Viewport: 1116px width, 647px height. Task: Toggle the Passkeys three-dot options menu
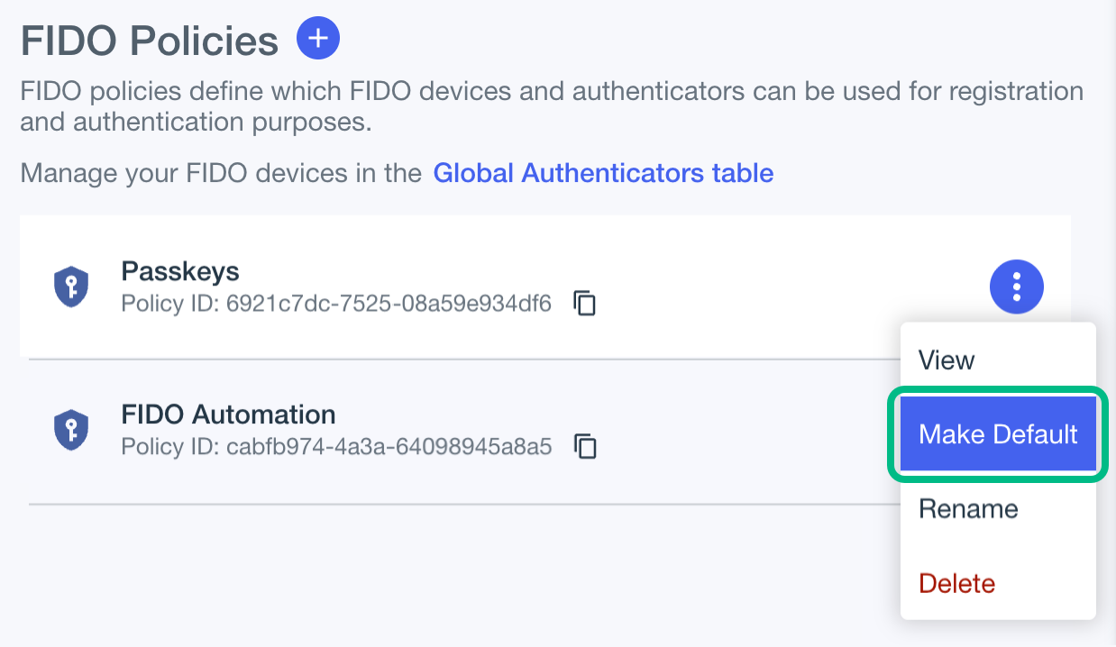(1016, 287)
